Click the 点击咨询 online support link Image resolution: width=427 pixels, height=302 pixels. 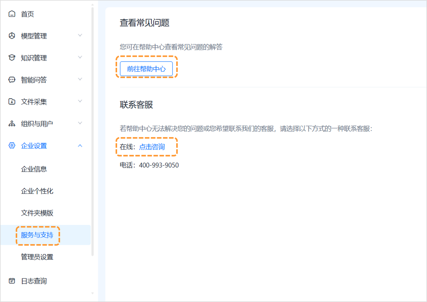click(152, 147)
